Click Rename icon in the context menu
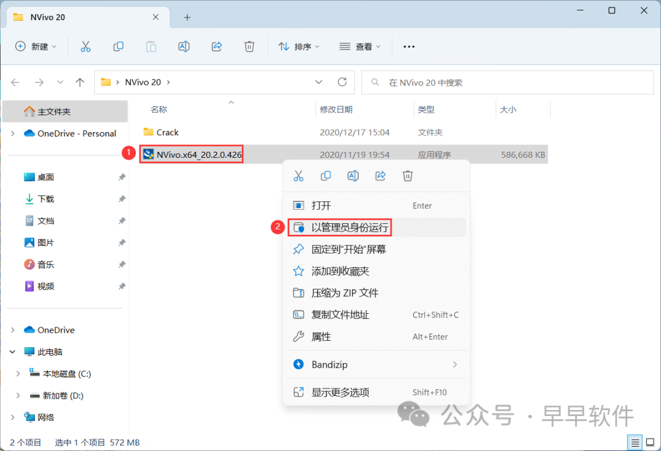 [353, 176]
